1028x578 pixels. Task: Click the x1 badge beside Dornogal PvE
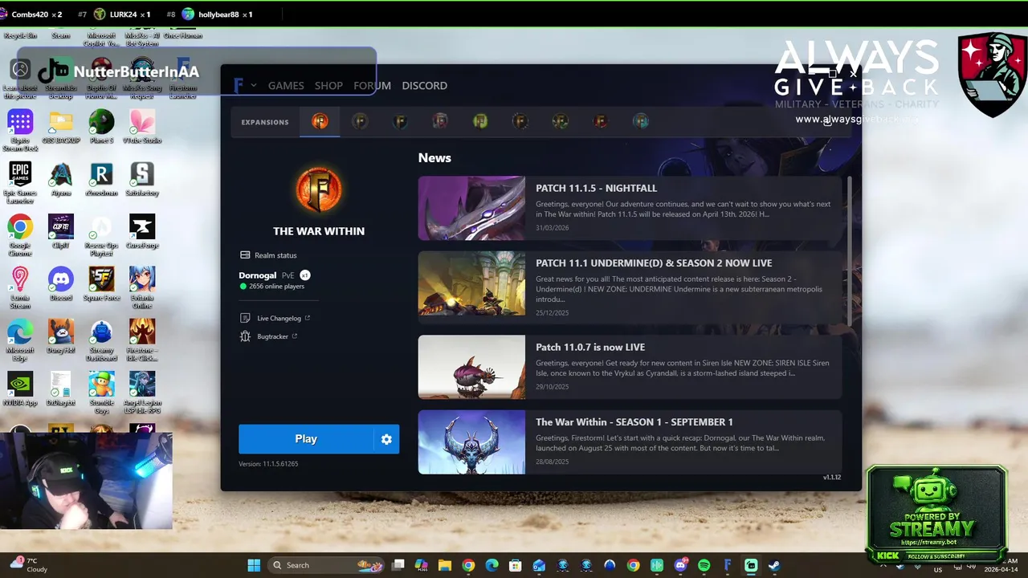tap(305, 275)
